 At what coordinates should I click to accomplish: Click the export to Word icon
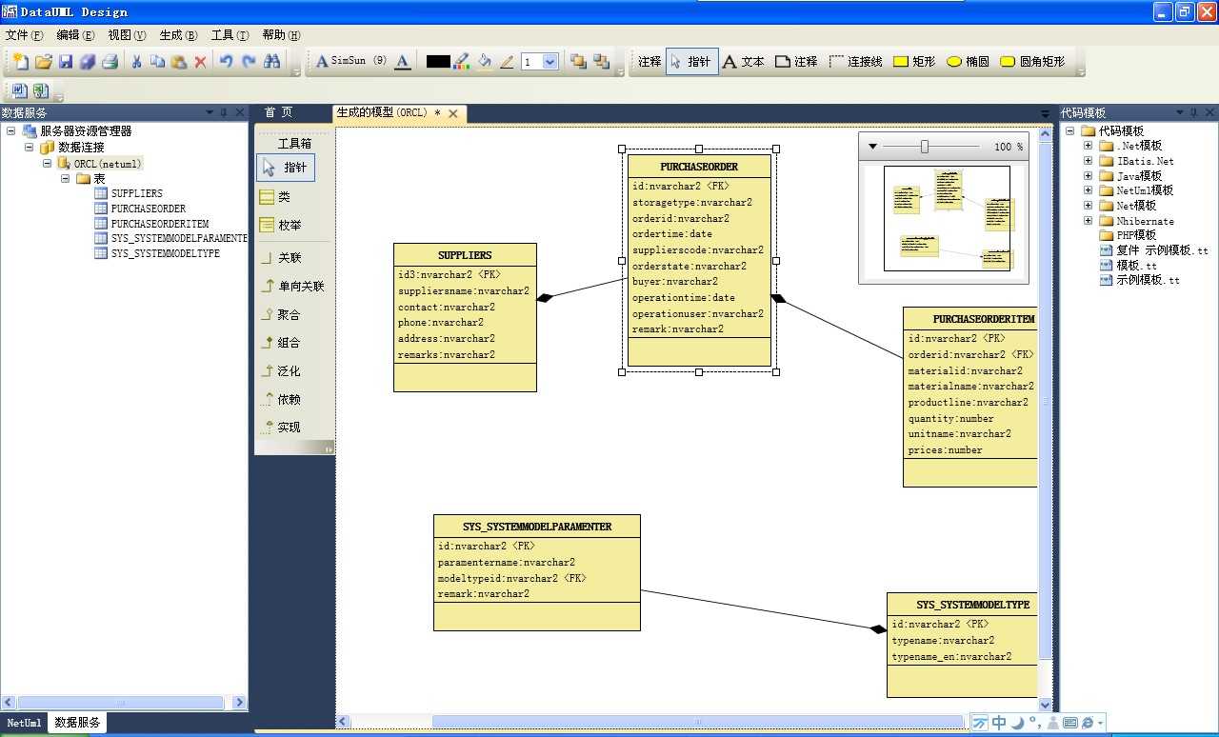(x=19, y=90)
